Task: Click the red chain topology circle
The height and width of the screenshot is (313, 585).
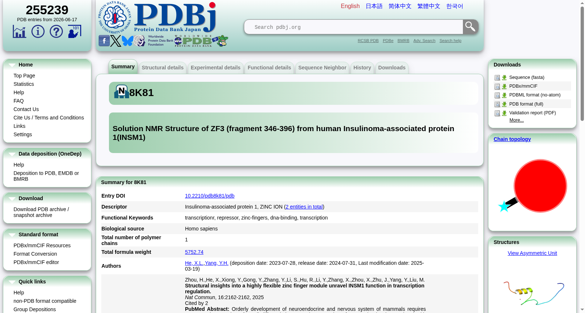Action: click(540, 186)
